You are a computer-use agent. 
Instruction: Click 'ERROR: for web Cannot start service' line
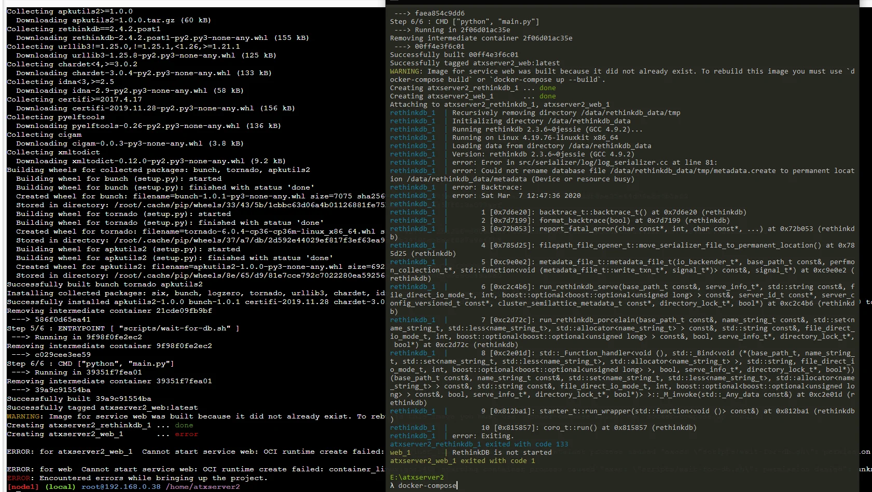coord(196,469)
